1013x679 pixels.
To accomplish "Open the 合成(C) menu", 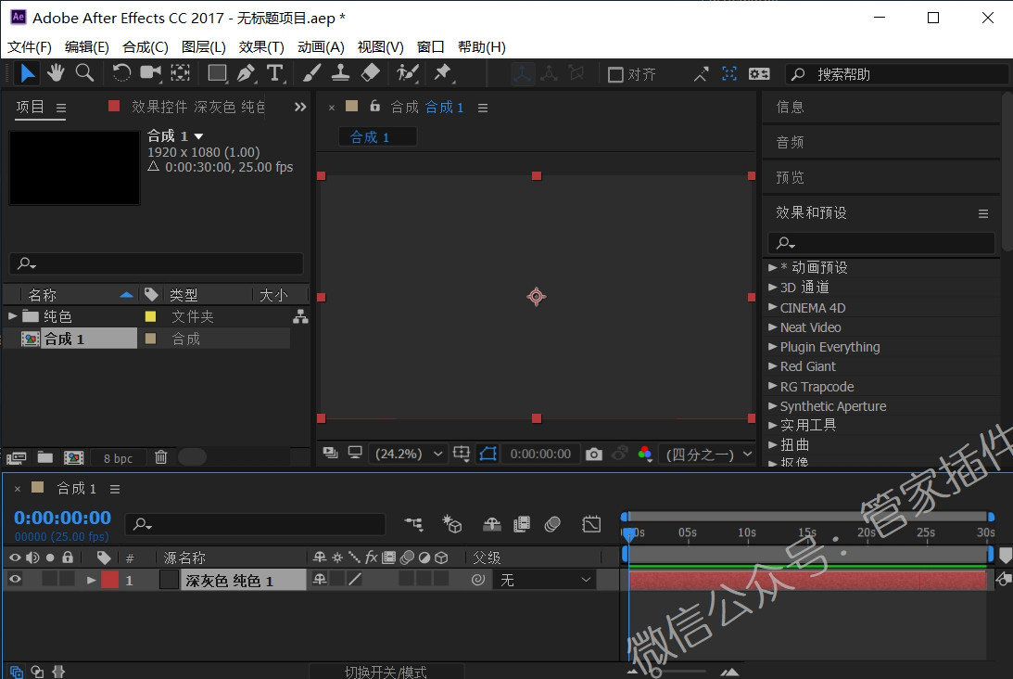I will (x=146, y=46).
